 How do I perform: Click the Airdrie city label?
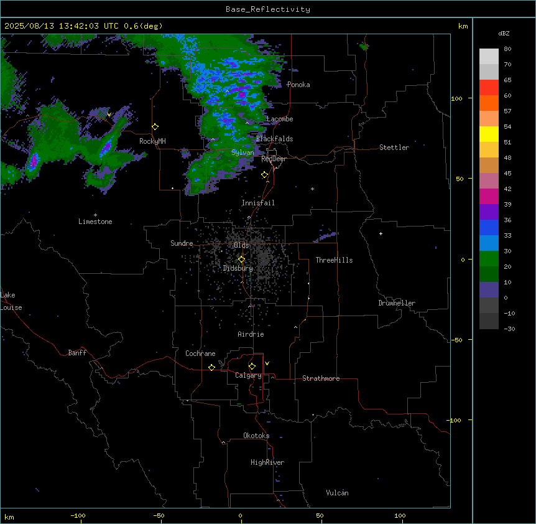[251, 334]
